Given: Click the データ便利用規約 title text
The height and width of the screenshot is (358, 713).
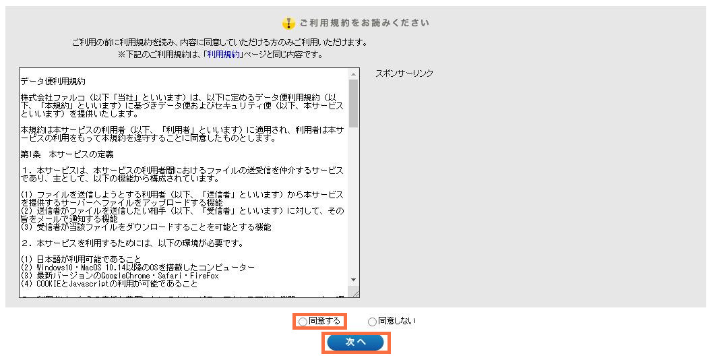Looking at the screenshot, I should (53, 82).
